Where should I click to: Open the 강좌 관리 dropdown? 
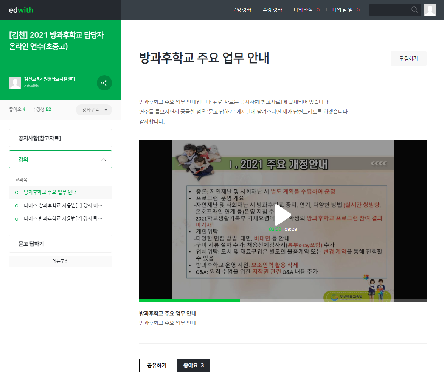(x=94, y=110)
